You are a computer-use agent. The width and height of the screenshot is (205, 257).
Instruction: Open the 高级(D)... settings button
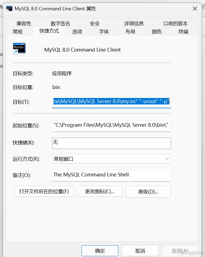(x=148, y=191)
